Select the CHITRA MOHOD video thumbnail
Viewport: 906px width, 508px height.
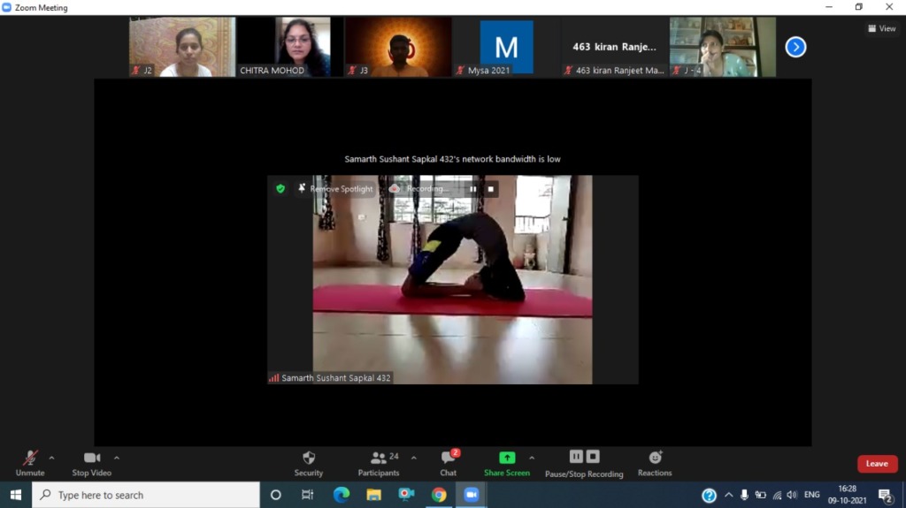pos(289,47)
